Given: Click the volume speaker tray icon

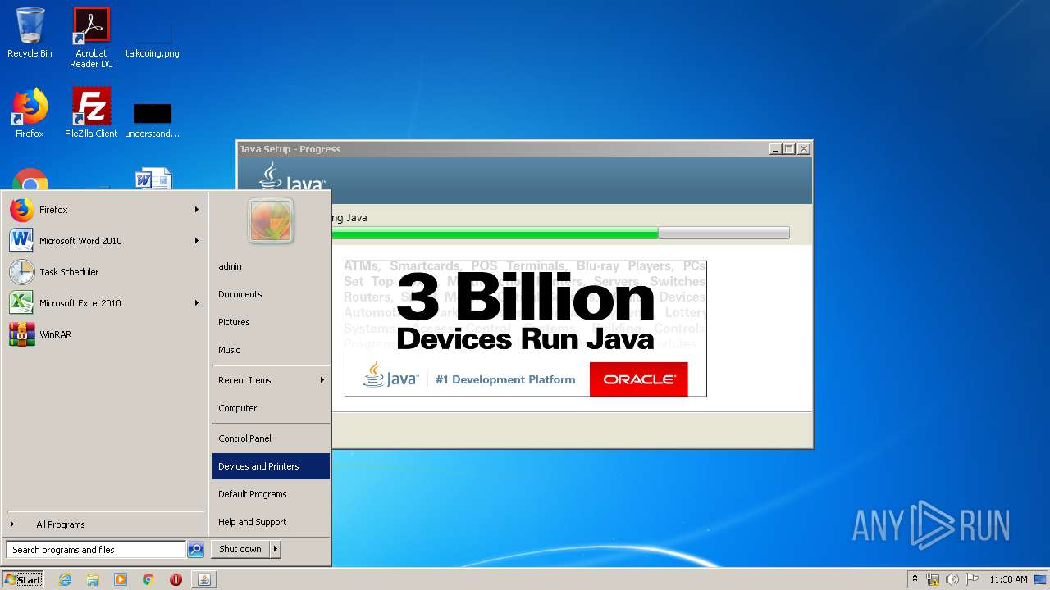Looking at the screenshot, I should point(952,579).
